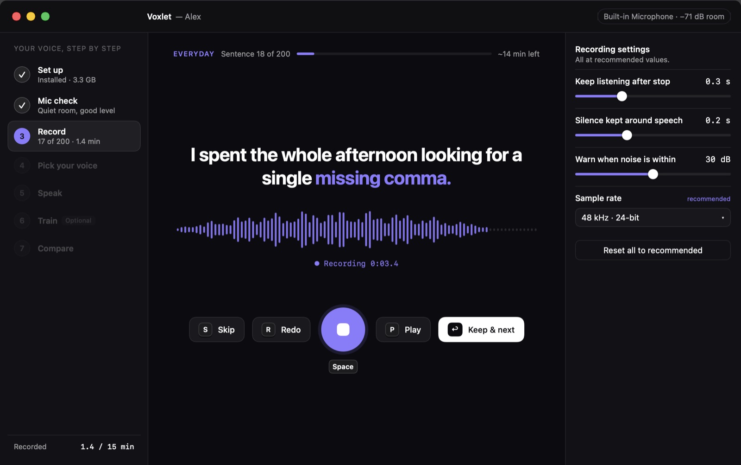Click the Mic check step checkmark icon
The image size is (741, 465).
22,105
